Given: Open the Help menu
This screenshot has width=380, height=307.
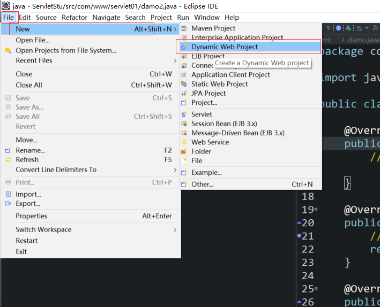Looking at the screenshot, I should (x=232, y=18).
